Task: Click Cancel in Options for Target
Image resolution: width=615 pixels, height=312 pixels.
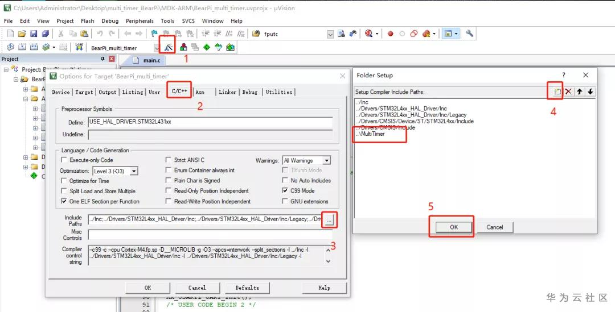Action: click(197, 288)
